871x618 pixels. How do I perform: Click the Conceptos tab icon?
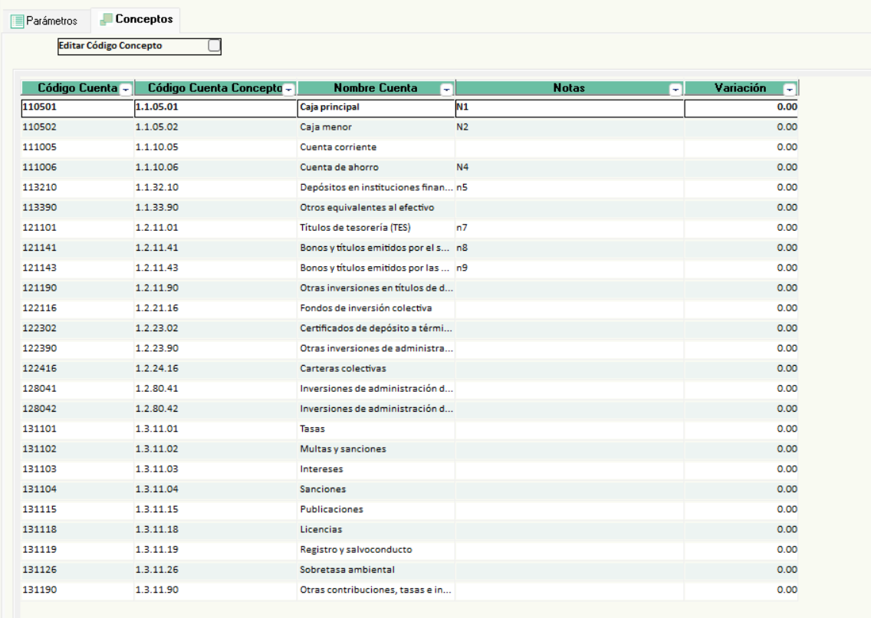point(105,20)
